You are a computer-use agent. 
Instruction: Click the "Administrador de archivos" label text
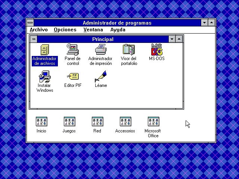(x=45, y=61)
